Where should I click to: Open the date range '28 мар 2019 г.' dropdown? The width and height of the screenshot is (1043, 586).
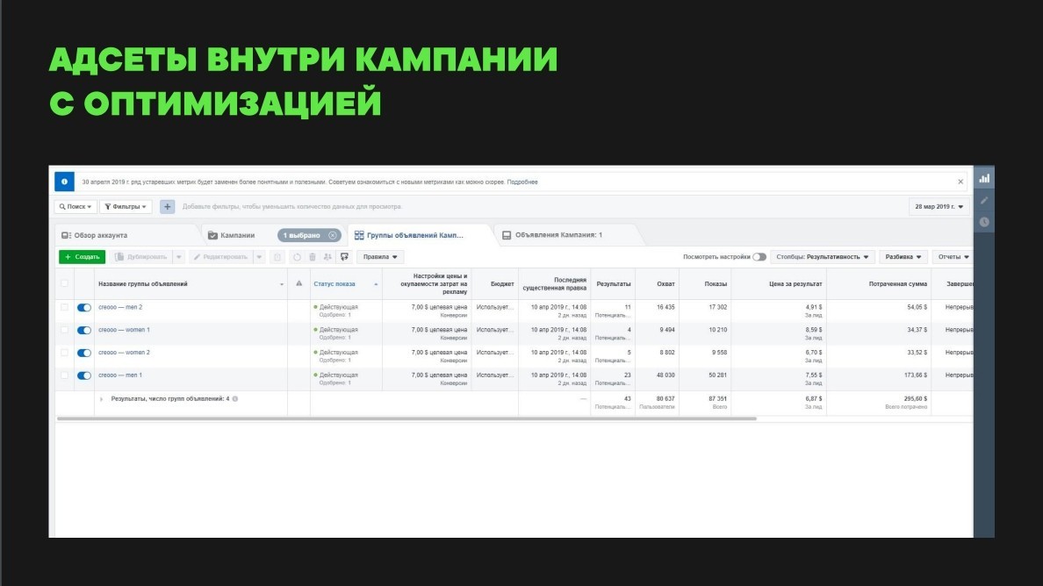[x=939, y=207]
